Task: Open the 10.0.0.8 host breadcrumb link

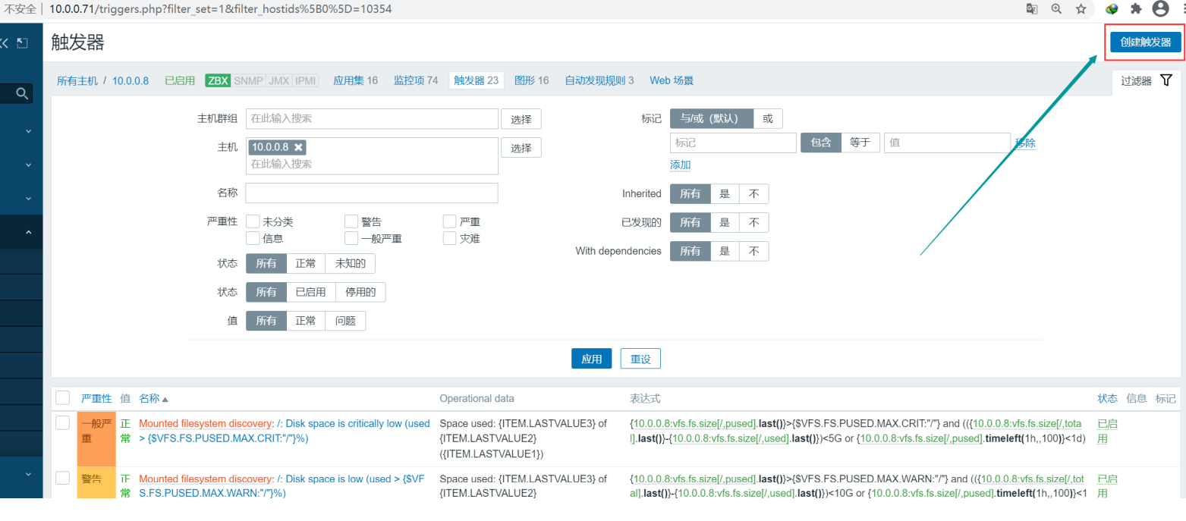Action: 131,80
